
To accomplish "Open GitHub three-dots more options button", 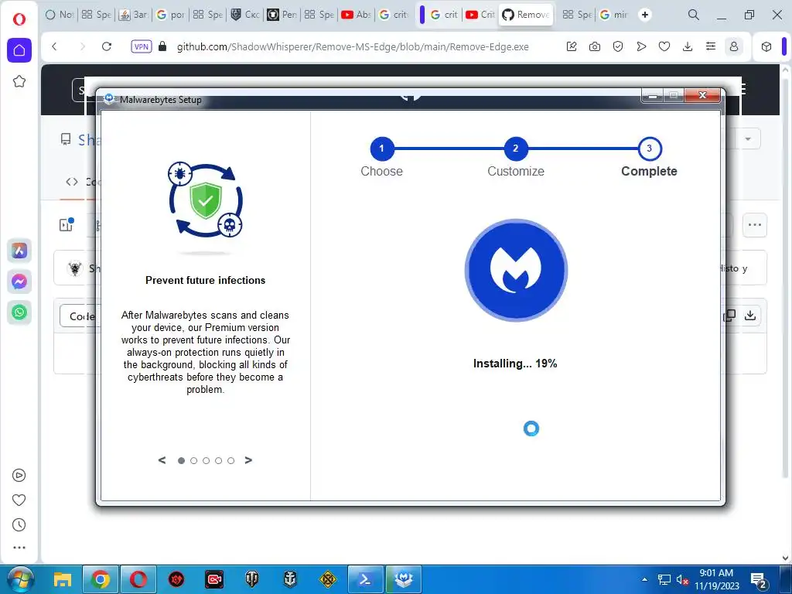I will point(755,225).
